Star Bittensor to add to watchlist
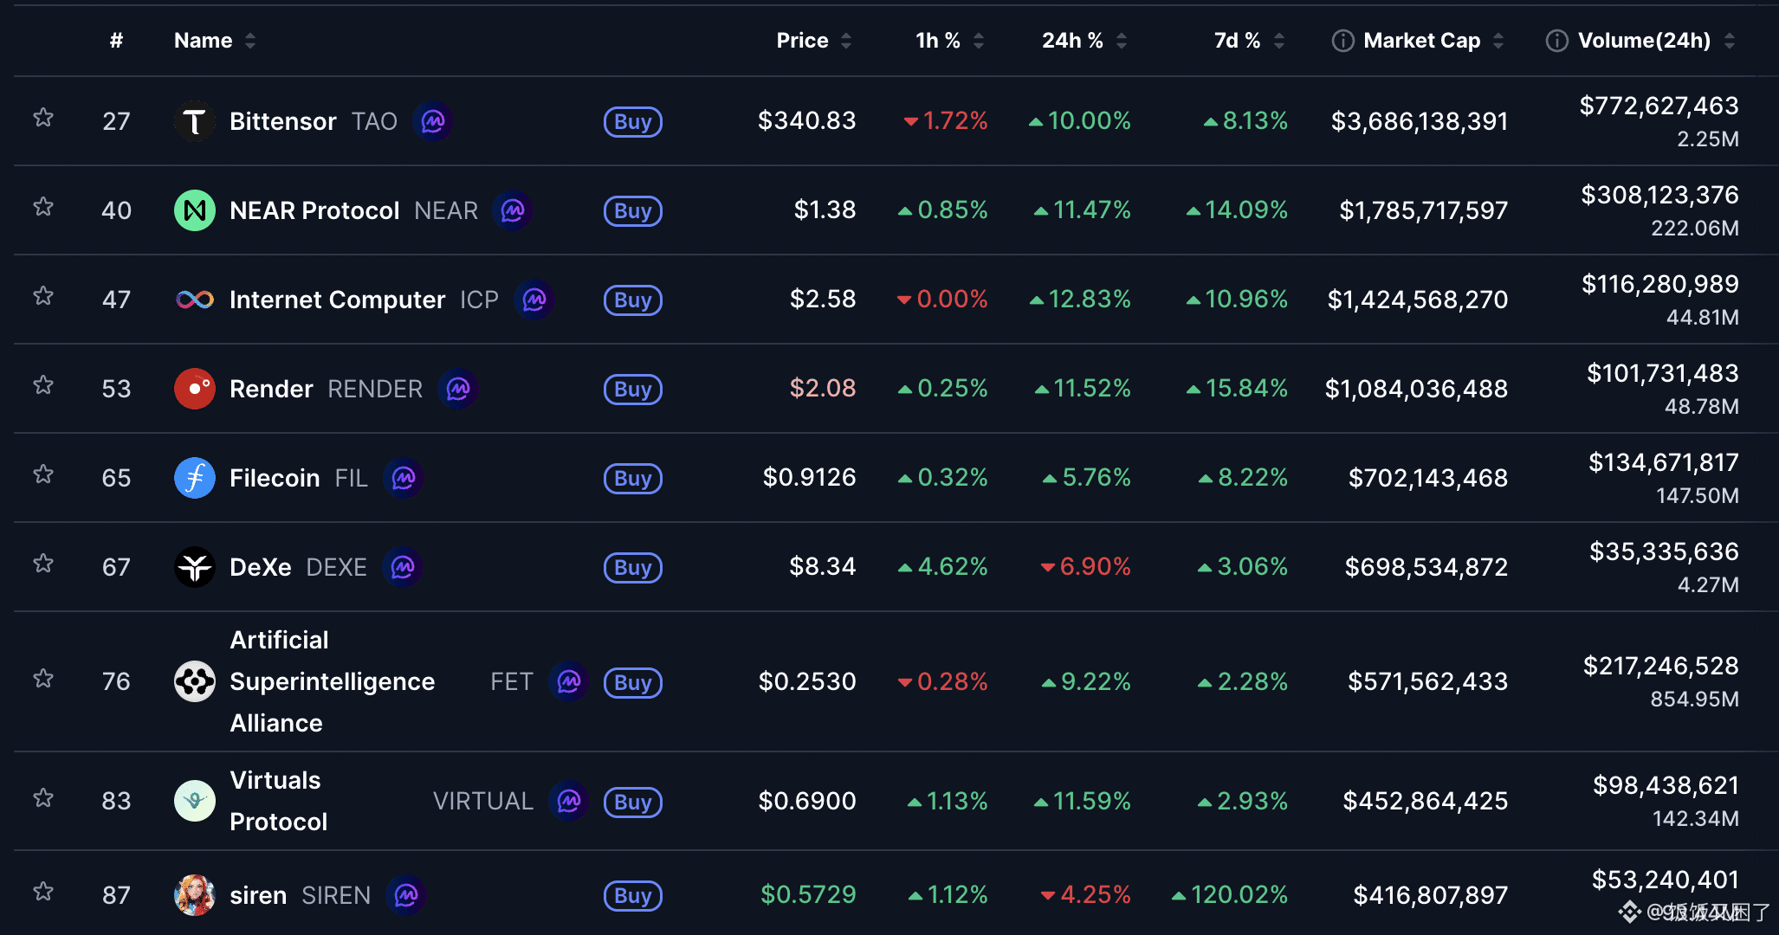 43,118
